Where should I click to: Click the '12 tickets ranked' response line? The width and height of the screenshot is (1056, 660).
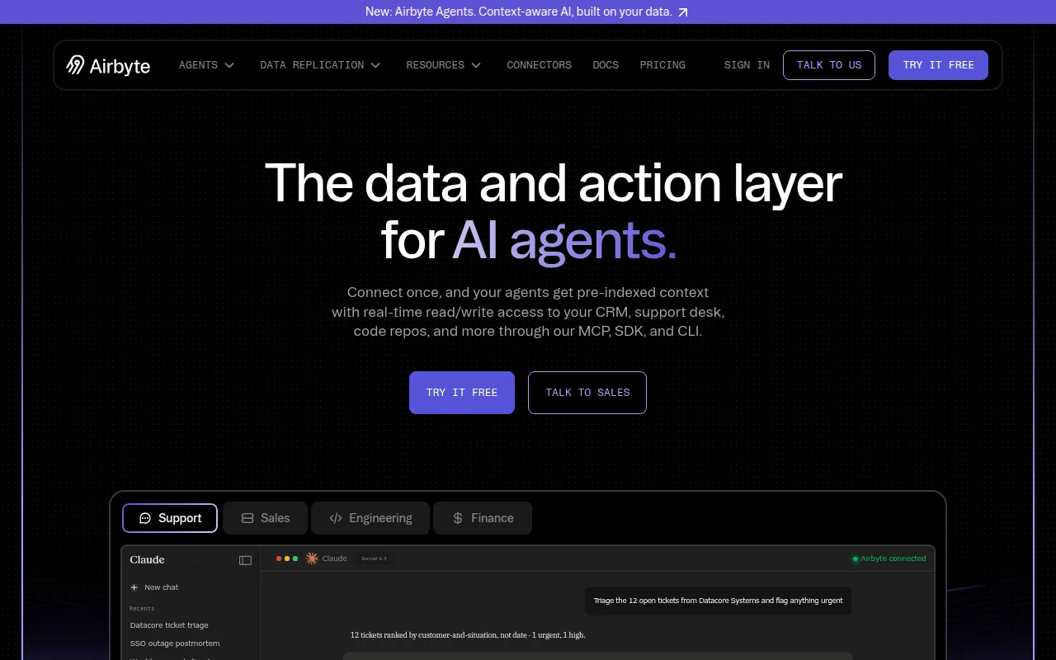click(468, 635)
